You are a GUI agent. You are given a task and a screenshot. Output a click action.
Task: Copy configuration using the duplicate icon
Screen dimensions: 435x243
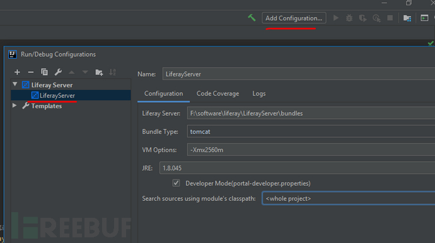point(44,72)
